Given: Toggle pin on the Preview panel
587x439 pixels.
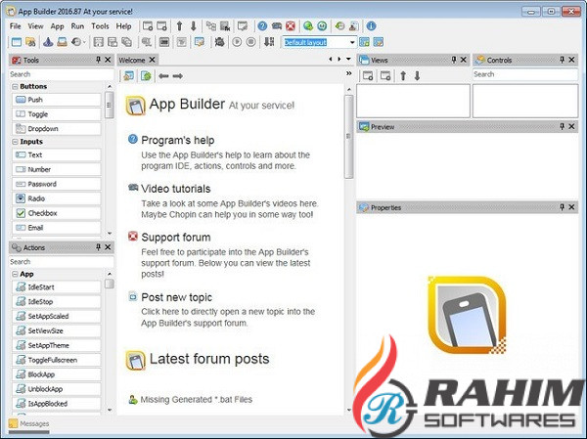Looking at the screenshot, I should coord(562,126).
